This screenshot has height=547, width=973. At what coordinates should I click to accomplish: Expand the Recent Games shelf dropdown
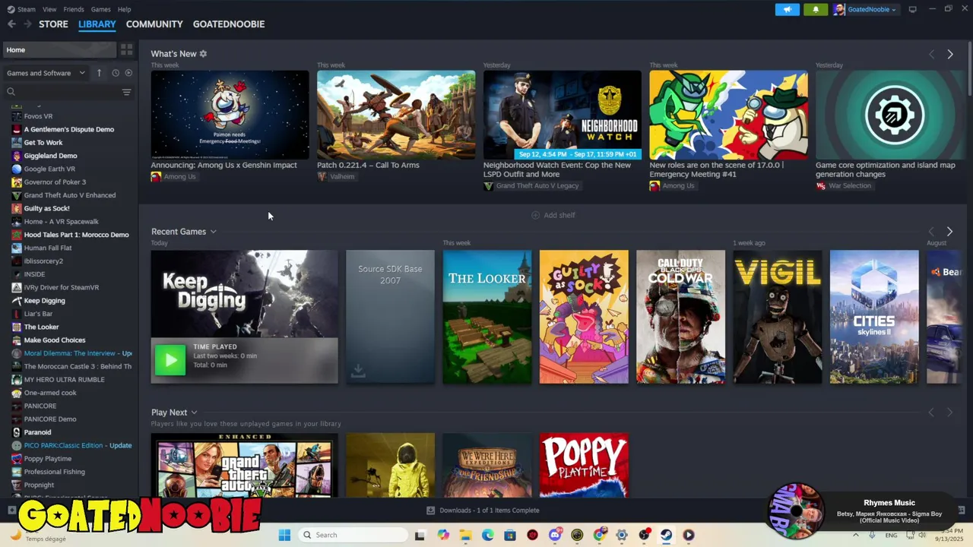tap(214, 232)
